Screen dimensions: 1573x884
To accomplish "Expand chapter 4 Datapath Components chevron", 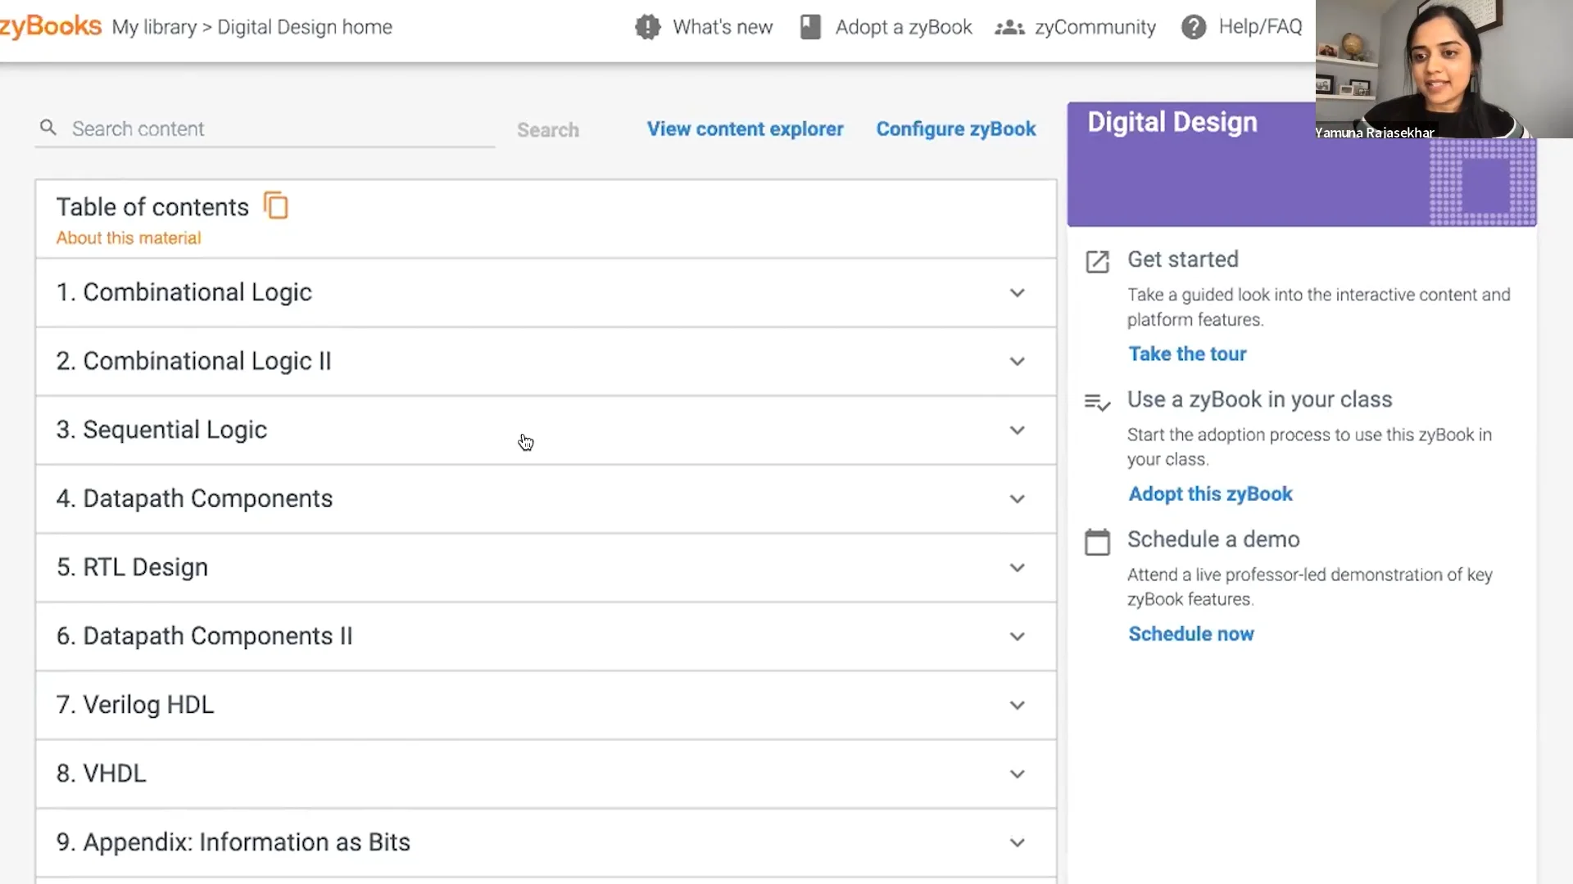I will pos(1017,499).
